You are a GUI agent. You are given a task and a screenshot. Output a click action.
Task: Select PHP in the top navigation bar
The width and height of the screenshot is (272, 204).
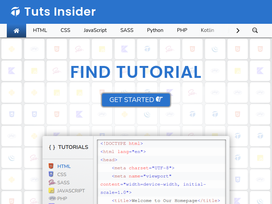182,30
